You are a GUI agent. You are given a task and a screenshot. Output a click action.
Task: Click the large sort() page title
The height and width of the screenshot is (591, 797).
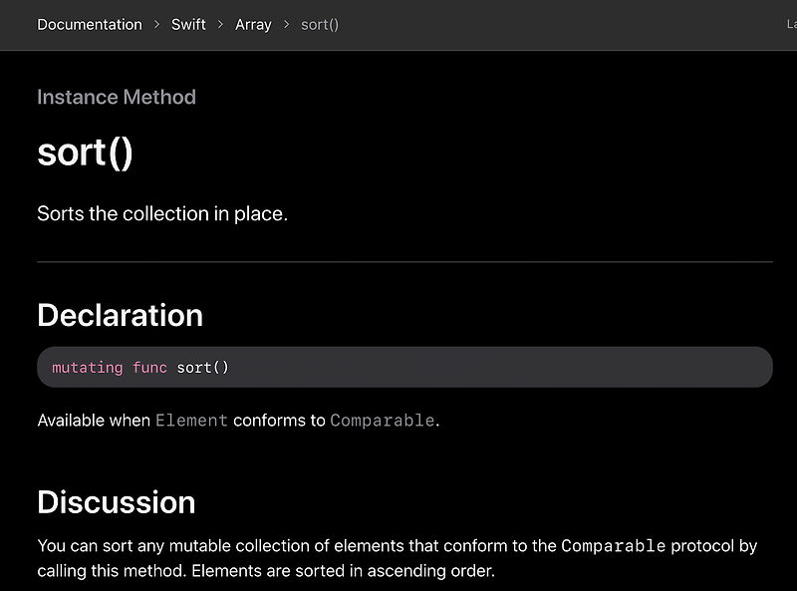coord(85,152)
